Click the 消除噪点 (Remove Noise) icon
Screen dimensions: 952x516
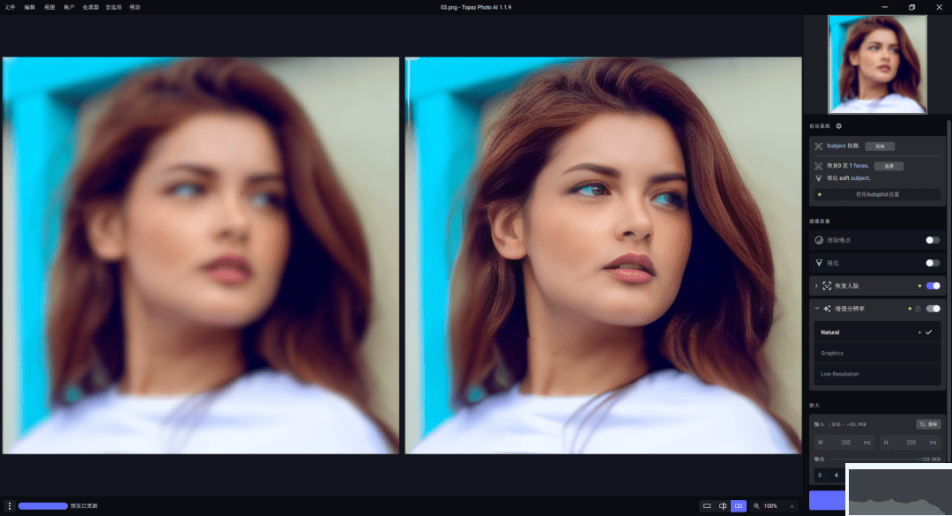click(819, 240)
